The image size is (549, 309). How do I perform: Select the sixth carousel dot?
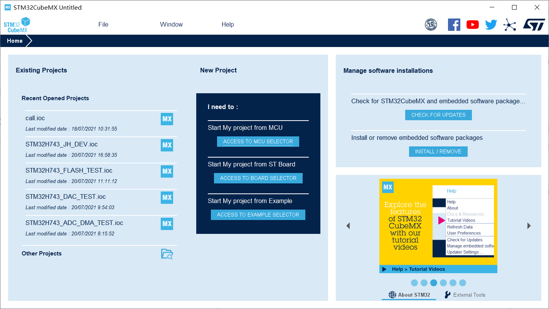463,283
